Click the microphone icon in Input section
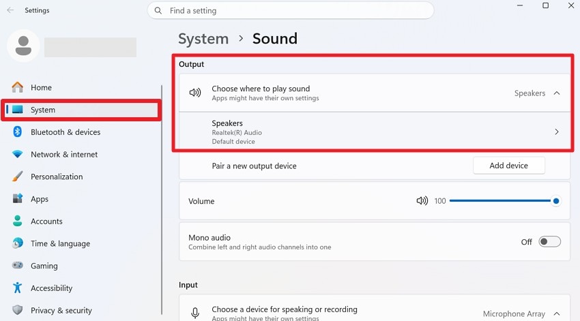Screen dimensions: 580x321 pos(195,314)
